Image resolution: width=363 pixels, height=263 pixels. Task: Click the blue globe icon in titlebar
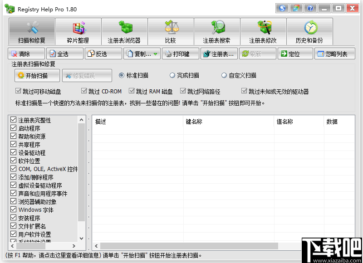point(282,8)
